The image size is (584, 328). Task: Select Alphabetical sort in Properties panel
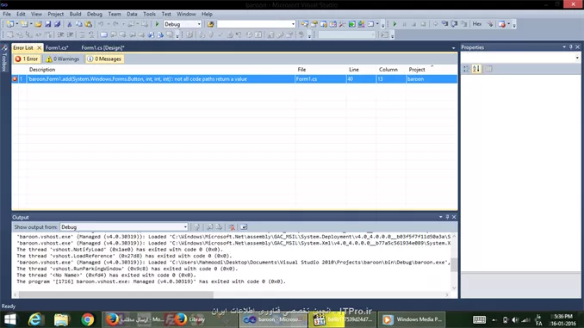pos(476,69)
